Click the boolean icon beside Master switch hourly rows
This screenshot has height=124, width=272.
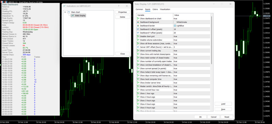point(138,86)
